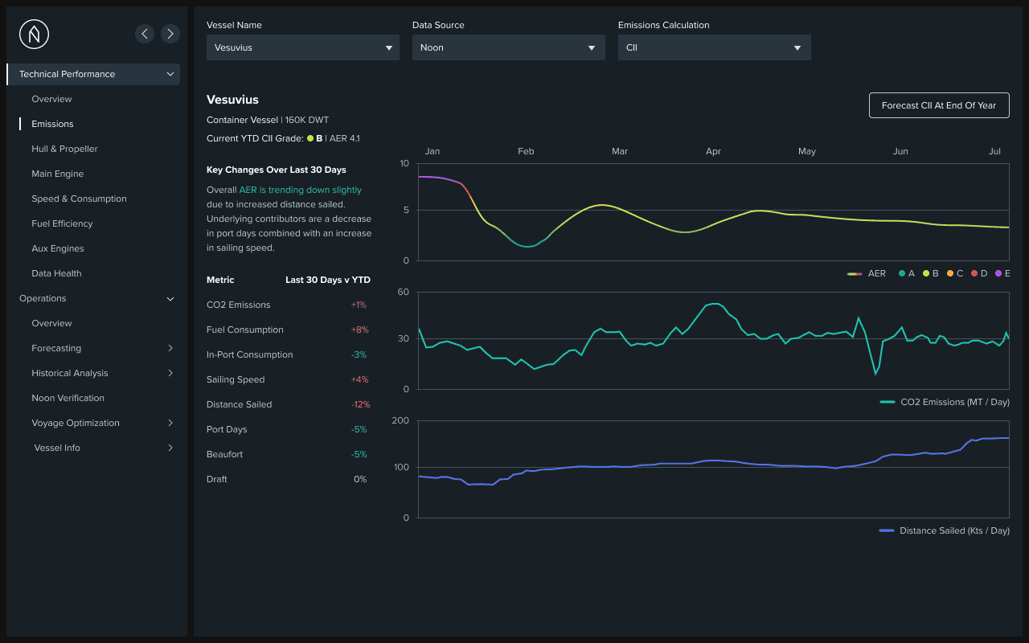Toggle the CO2 Emissions (MT / Day) legend entry

944,402
